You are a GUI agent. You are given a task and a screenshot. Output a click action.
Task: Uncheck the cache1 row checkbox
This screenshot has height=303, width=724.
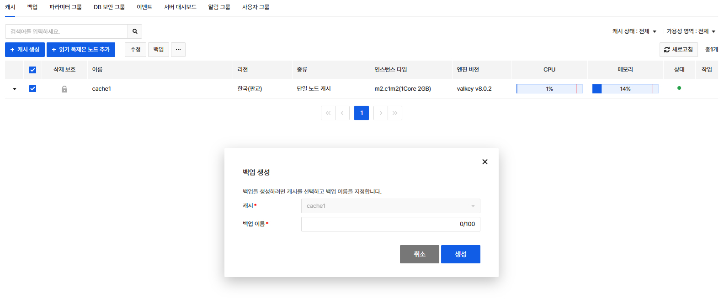coord(32,89)
